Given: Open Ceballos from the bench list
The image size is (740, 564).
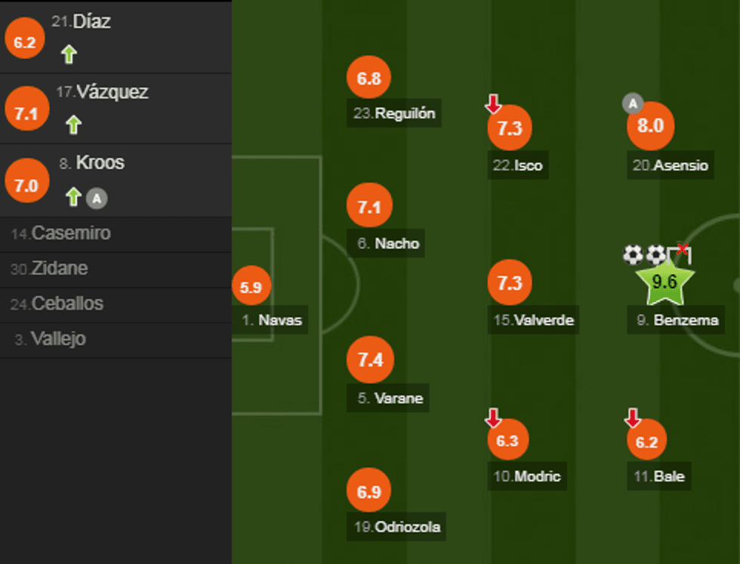Looking at the screenshot, I should 57,304.
